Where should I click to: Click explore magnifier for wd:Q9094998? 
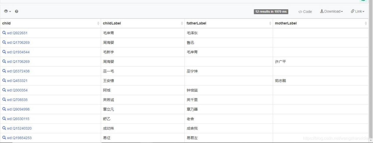click(x=4, y=109)
